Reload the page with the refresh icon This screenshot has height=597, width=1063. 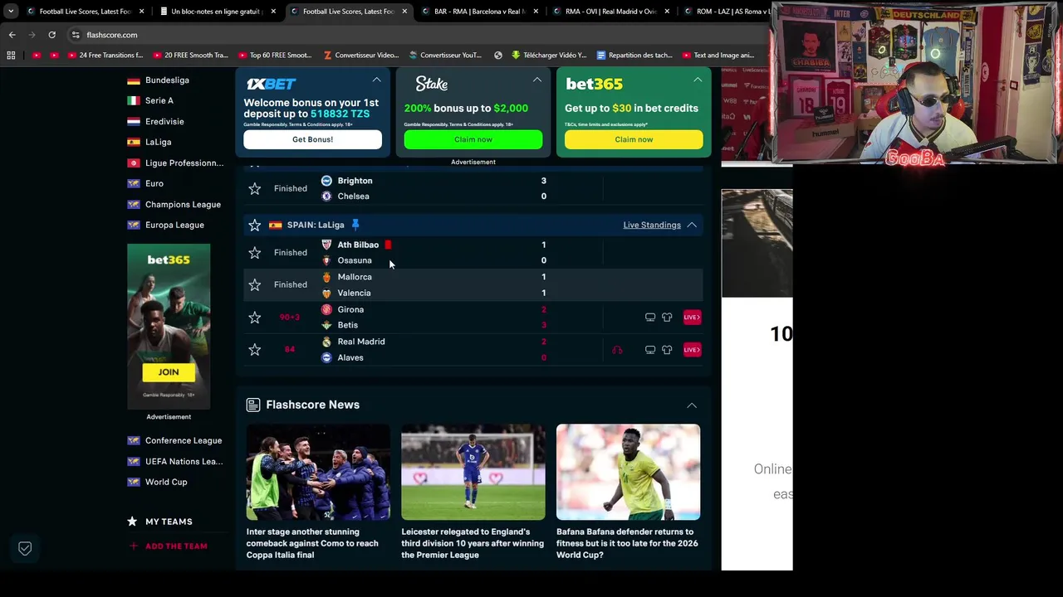pyautogui.click(x=51, y=35)
